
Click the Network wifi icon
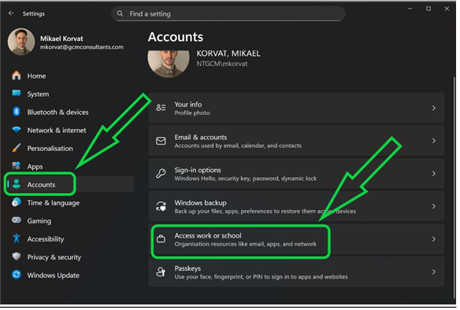tap(17, 130)
